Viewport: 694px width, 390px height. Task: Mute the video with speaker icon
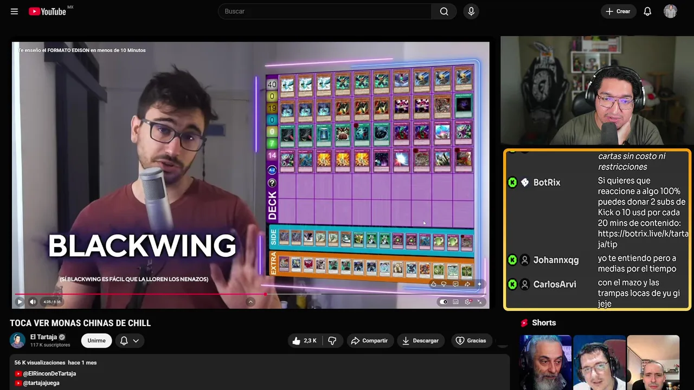33,302
